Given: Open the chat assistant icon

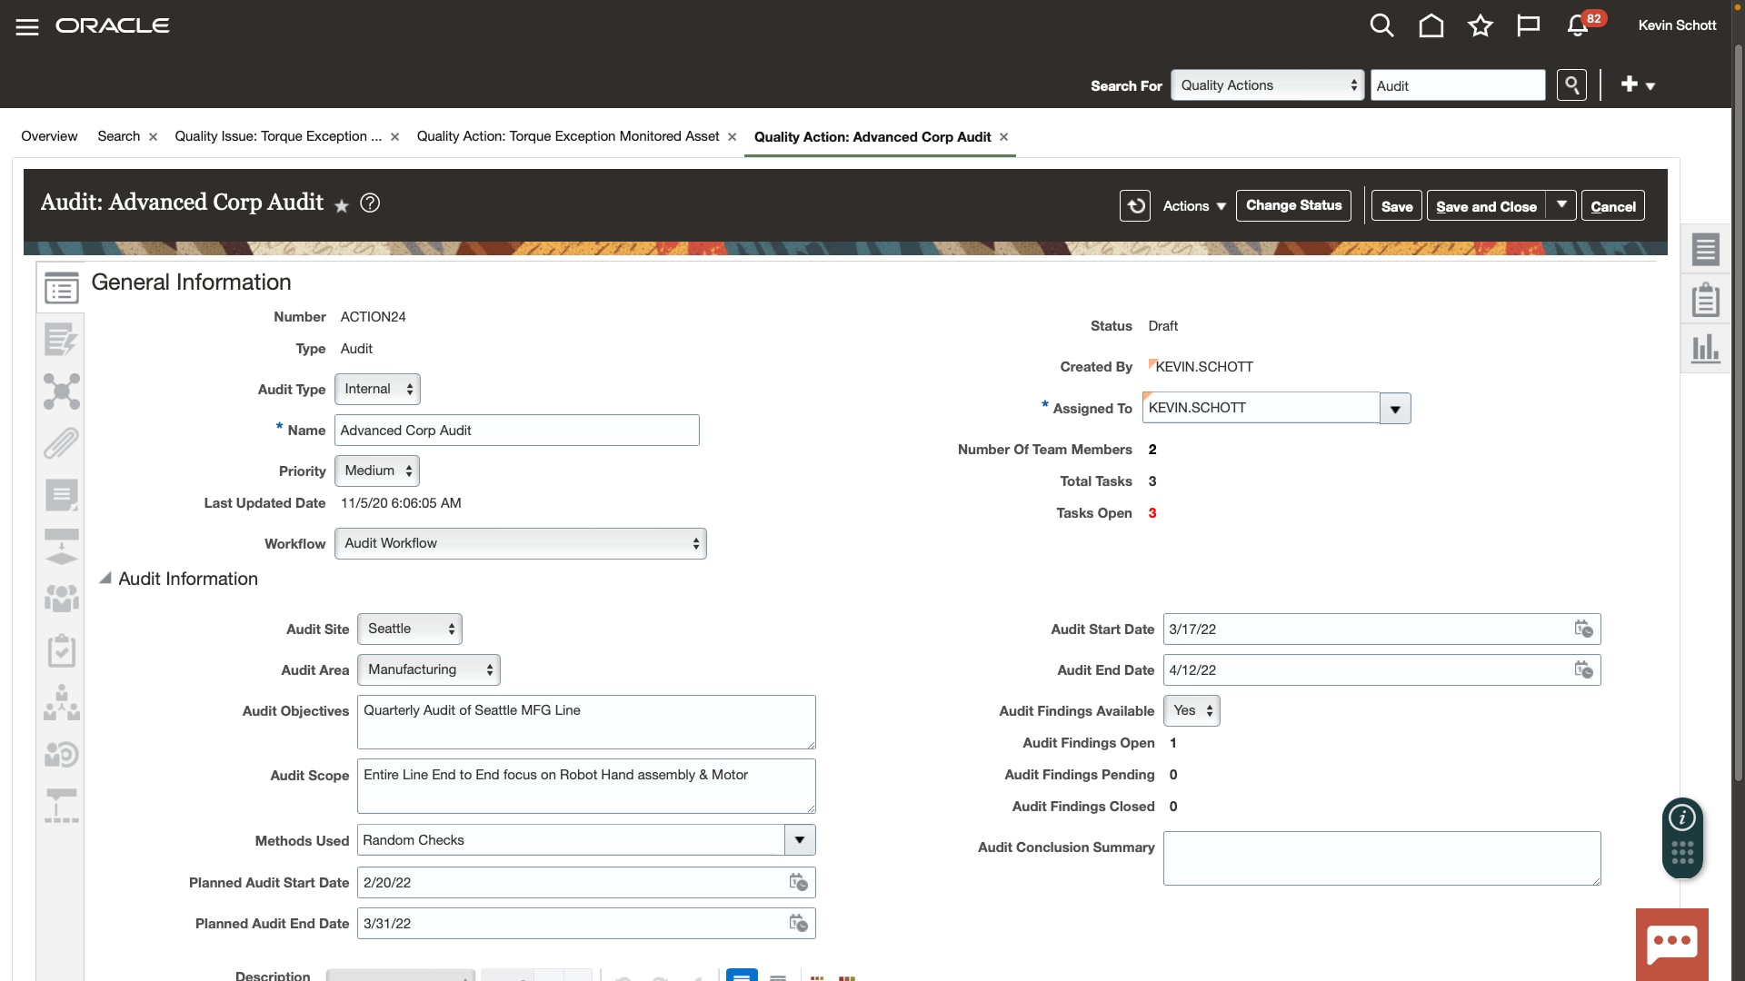Looking at the screenshot, I should pyautogui.click(x=1672, y=943).
